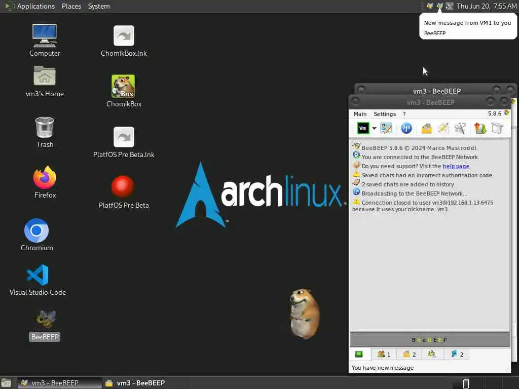Switch to the chats tab showing 2
The image size is (519, 389).
pyautogui.click(x=409, y=354)
